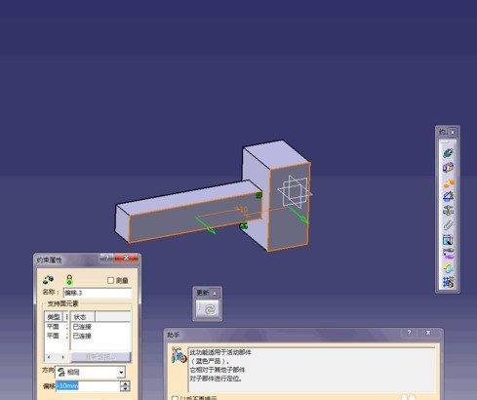Screen dimensions: 477x400
Task: Tick the checkbox in the 助手 panel
Action: [175, 398]
